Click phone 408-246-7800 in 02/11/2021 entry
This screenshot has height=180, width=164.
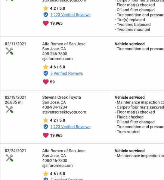point(55,54)
